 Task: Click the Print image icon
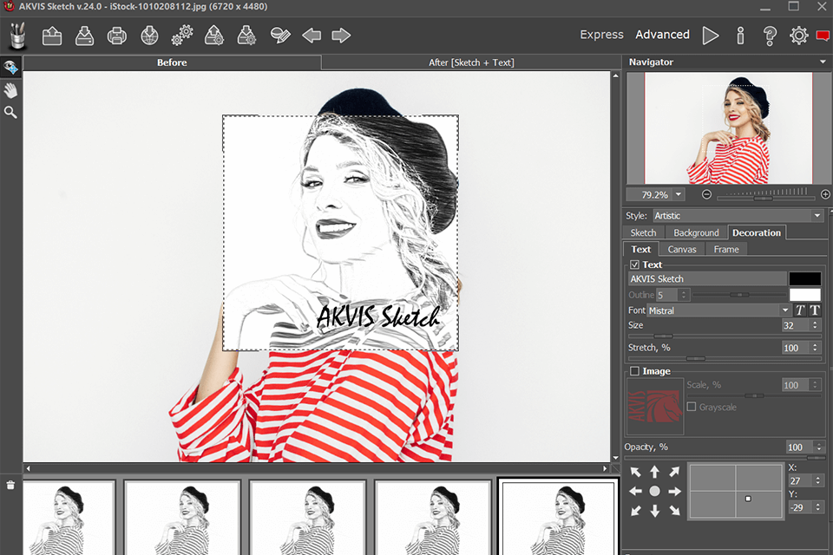117,36
